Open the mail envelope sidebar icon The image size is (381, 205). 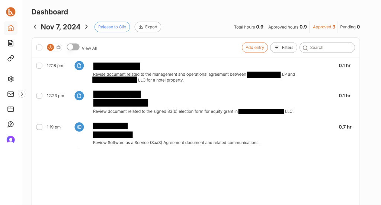pyautogui.click(x=10, y=94)
